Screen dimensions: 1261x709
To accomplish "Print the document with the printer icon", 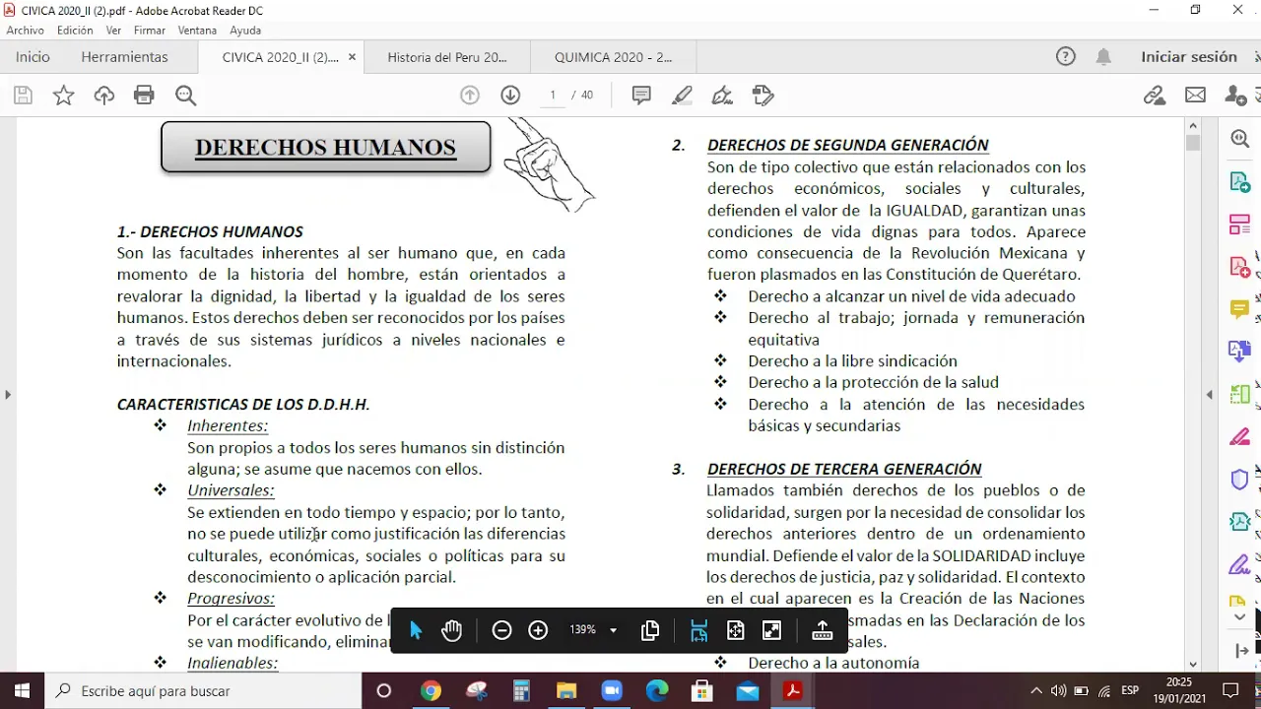I will 144,96.
